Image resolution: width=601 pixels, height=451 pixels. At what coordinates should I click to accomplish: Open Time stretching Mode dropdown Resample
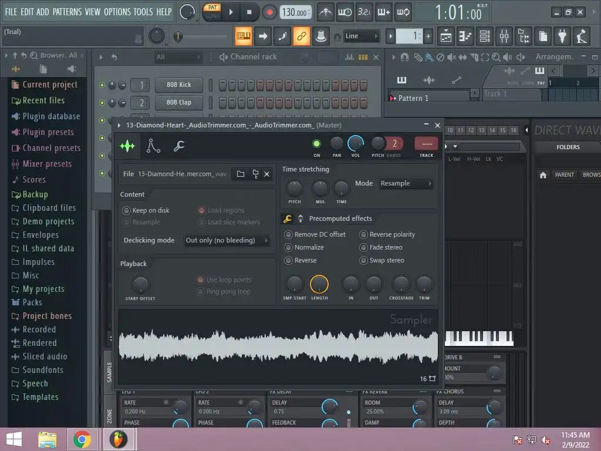pos(406,184)
